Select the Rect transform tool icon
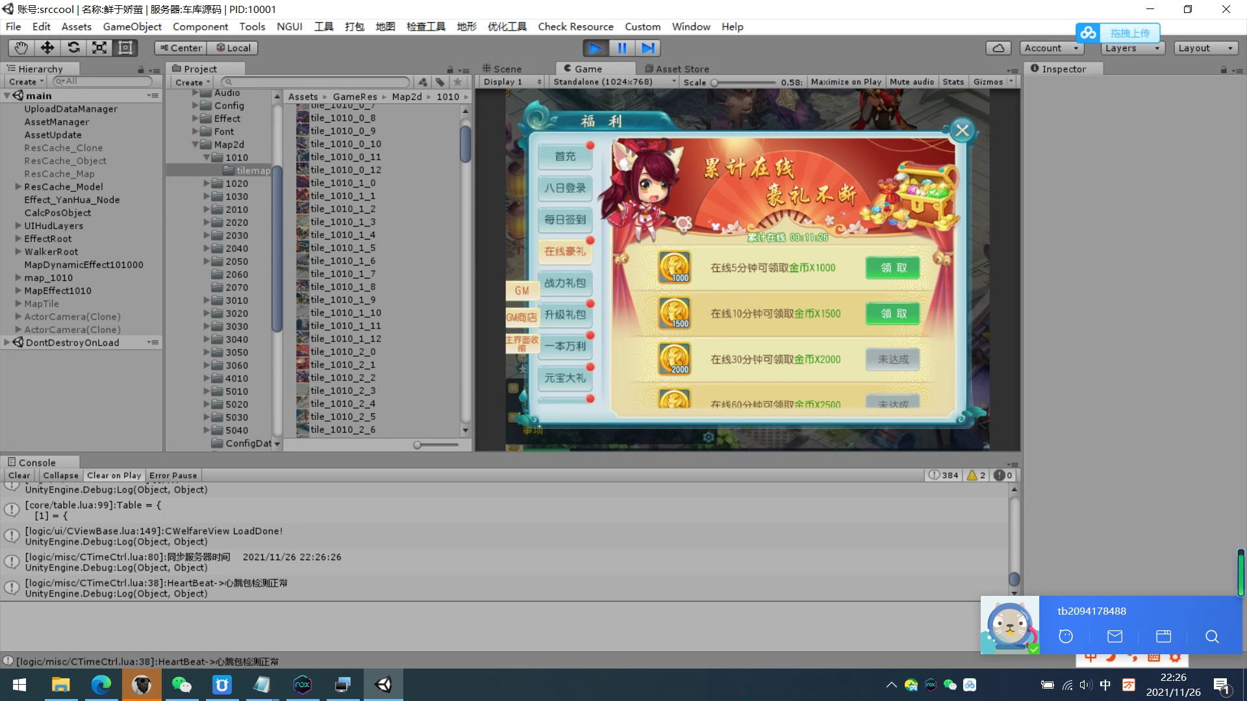 click(125, 48)
